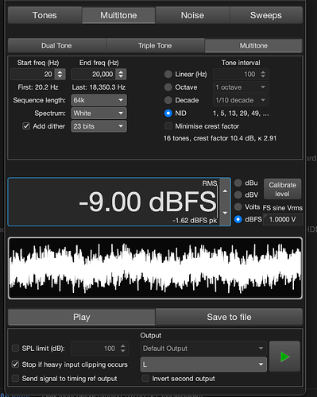The image size is (317, 397).
Task: Decrease RMS level with down arrow
Action: [x=225, y=213]
